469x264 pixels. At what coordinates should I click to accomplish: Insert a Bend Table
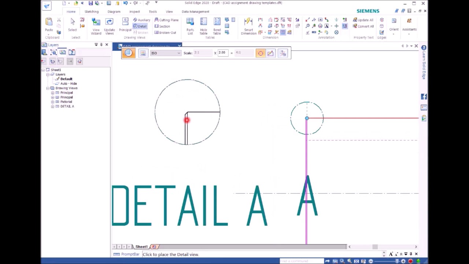[x=217, y=26]
